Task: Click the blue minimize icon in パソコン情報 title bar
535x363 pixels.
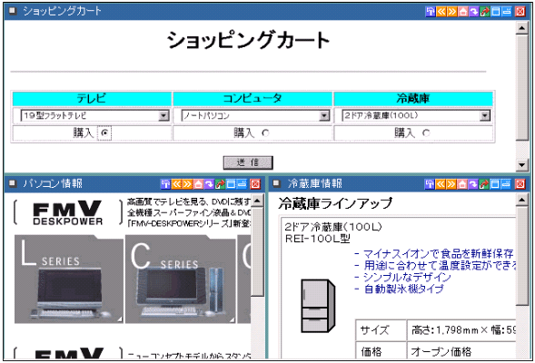Action: tap(242, 184)
